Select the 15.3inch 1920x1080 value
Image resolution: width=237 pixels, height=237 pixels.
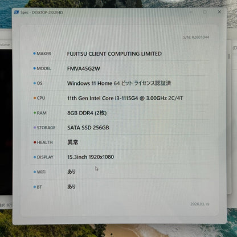91,157
